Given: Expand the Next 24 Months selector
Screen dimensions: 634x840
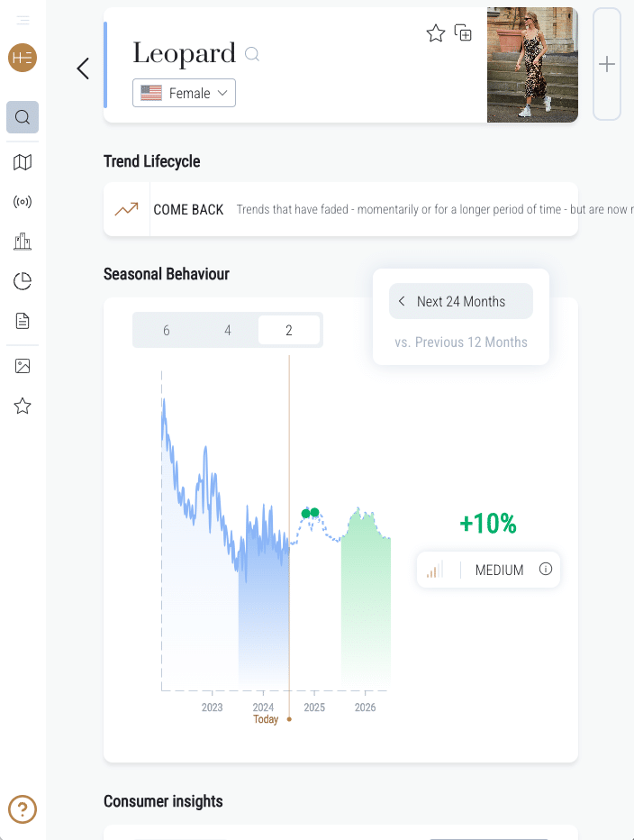Looking at the screenshot, I should pos(460,302).
